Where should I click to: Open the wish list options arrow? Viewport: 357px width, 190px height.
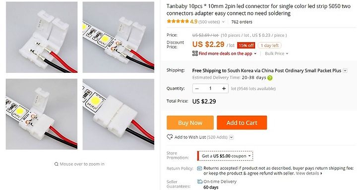pos(232,137)
